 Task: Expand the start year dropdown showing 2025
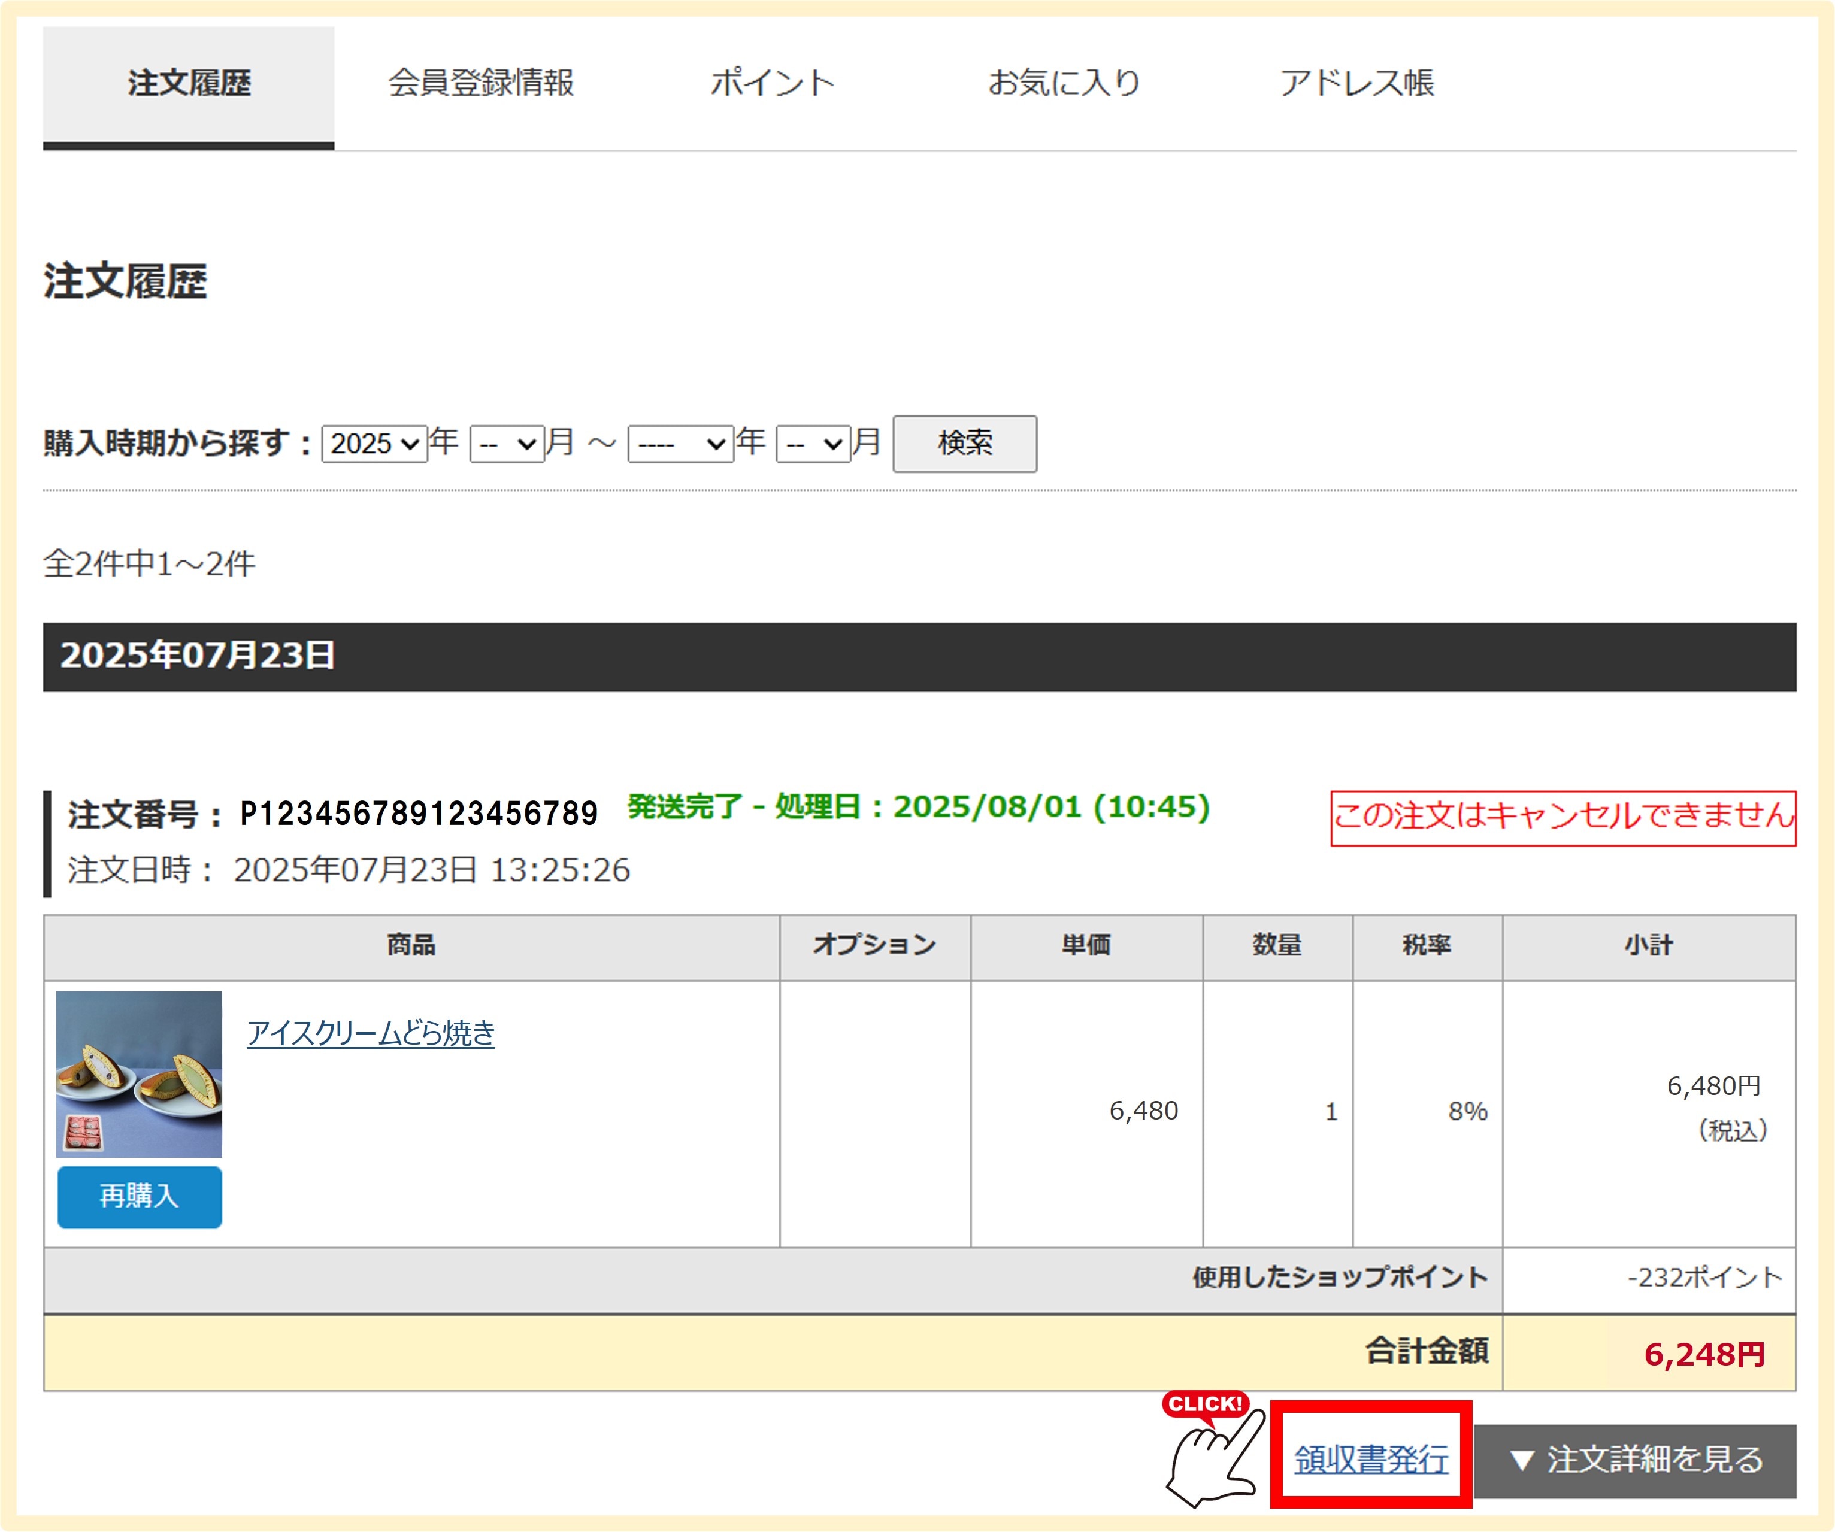click(x=374, y=444)
